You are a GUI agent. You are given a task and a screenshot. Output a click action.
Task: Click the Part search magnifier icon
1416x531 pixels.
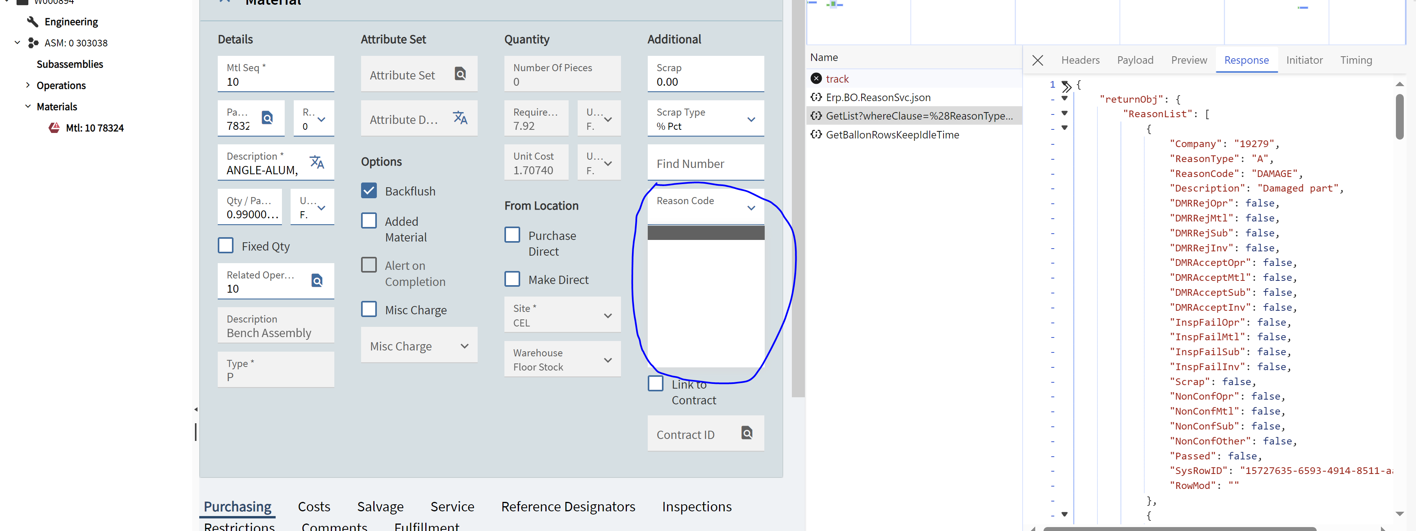(267, 118)
